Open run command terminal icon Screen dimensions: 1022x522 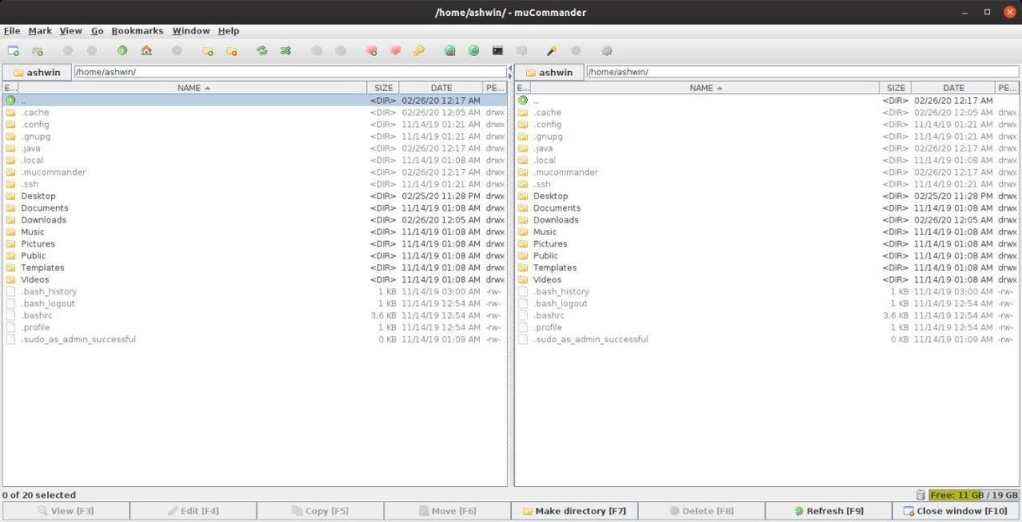point(498,51)
